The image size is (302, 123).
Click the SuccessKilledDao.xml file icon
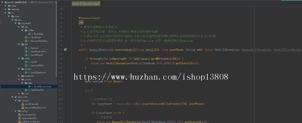tap(22, 108)
